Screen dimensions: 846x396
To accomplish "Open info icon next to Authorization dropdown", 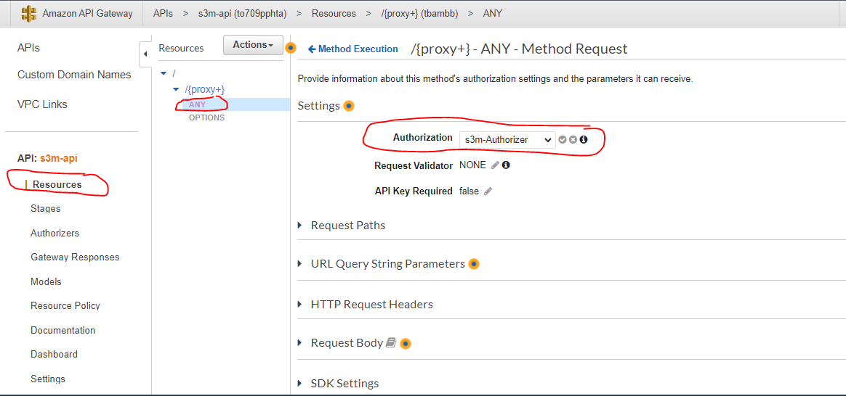I will pyautogui.click(x=583, y=140).
